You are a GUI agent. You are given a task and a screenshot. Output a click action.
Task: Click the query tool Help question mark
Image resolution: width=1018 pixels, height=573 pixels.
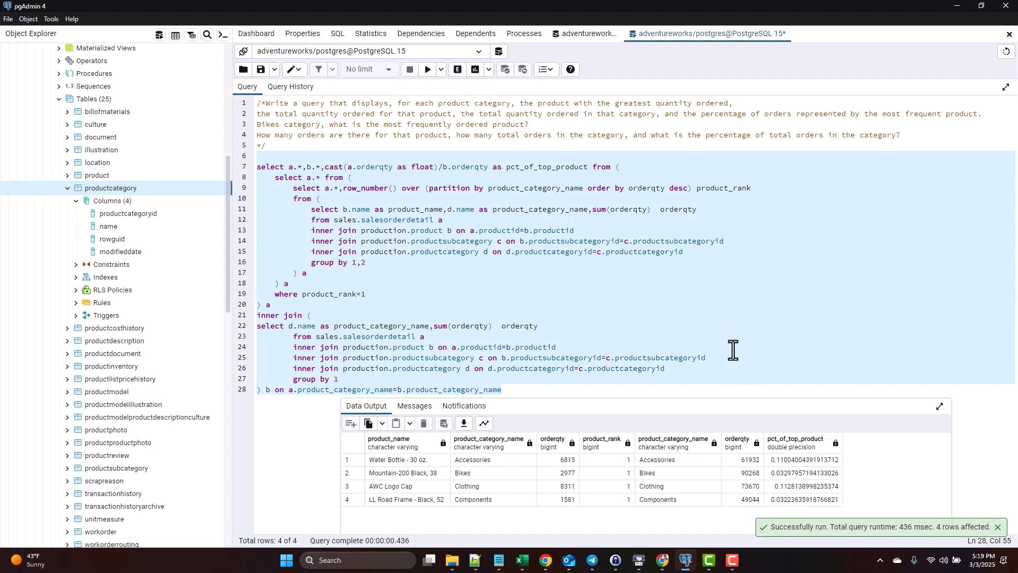571,70
